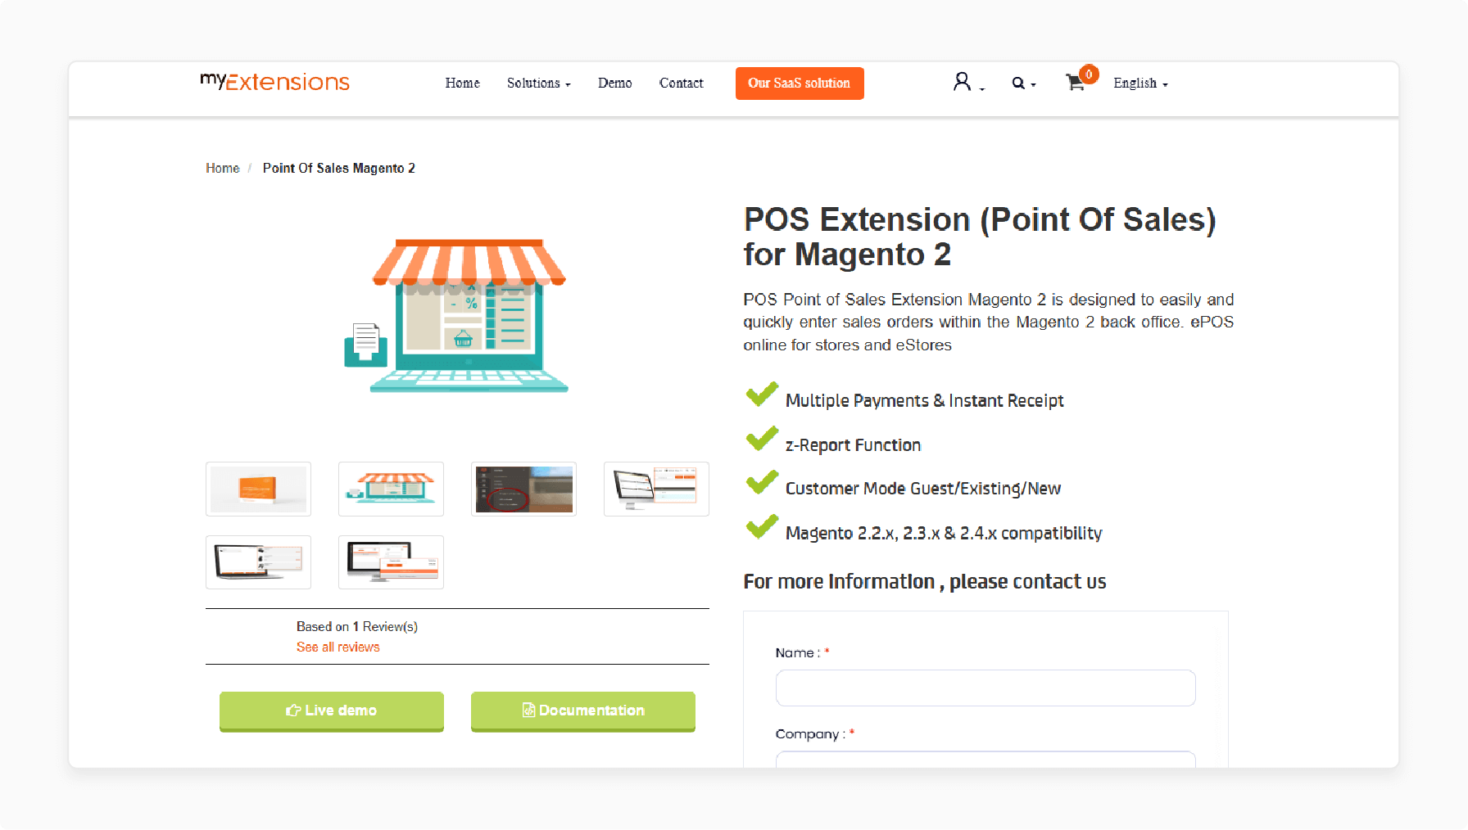
Task: Click checkmark beside Customer Mode Guest/Existing/New
Action: 762,481
